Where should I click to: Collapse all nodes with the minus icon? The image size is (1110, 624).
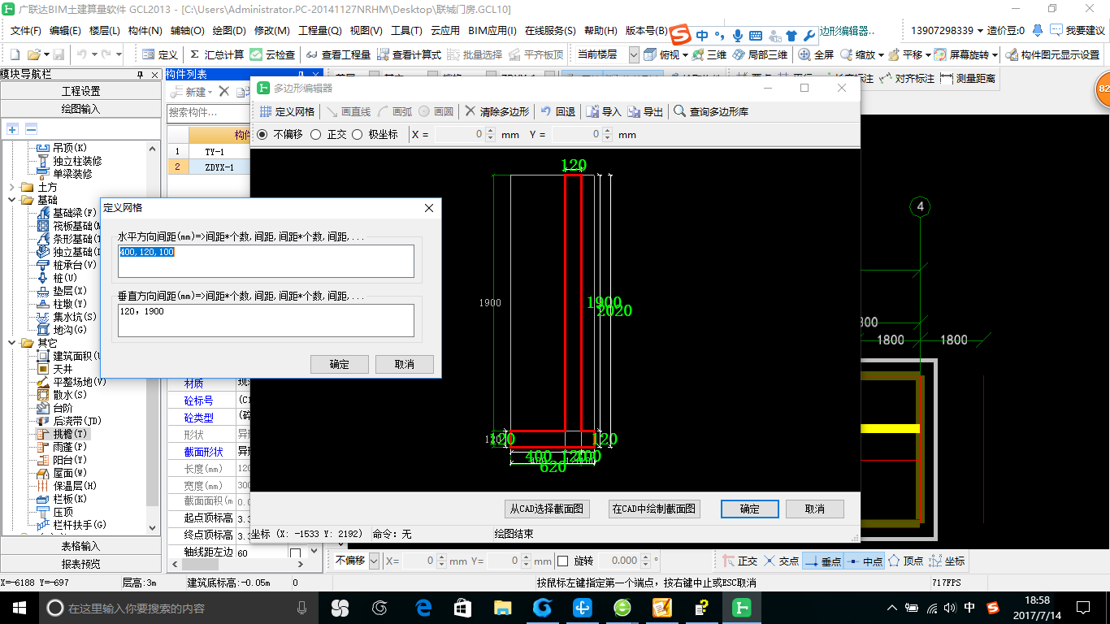coord(31,129)
